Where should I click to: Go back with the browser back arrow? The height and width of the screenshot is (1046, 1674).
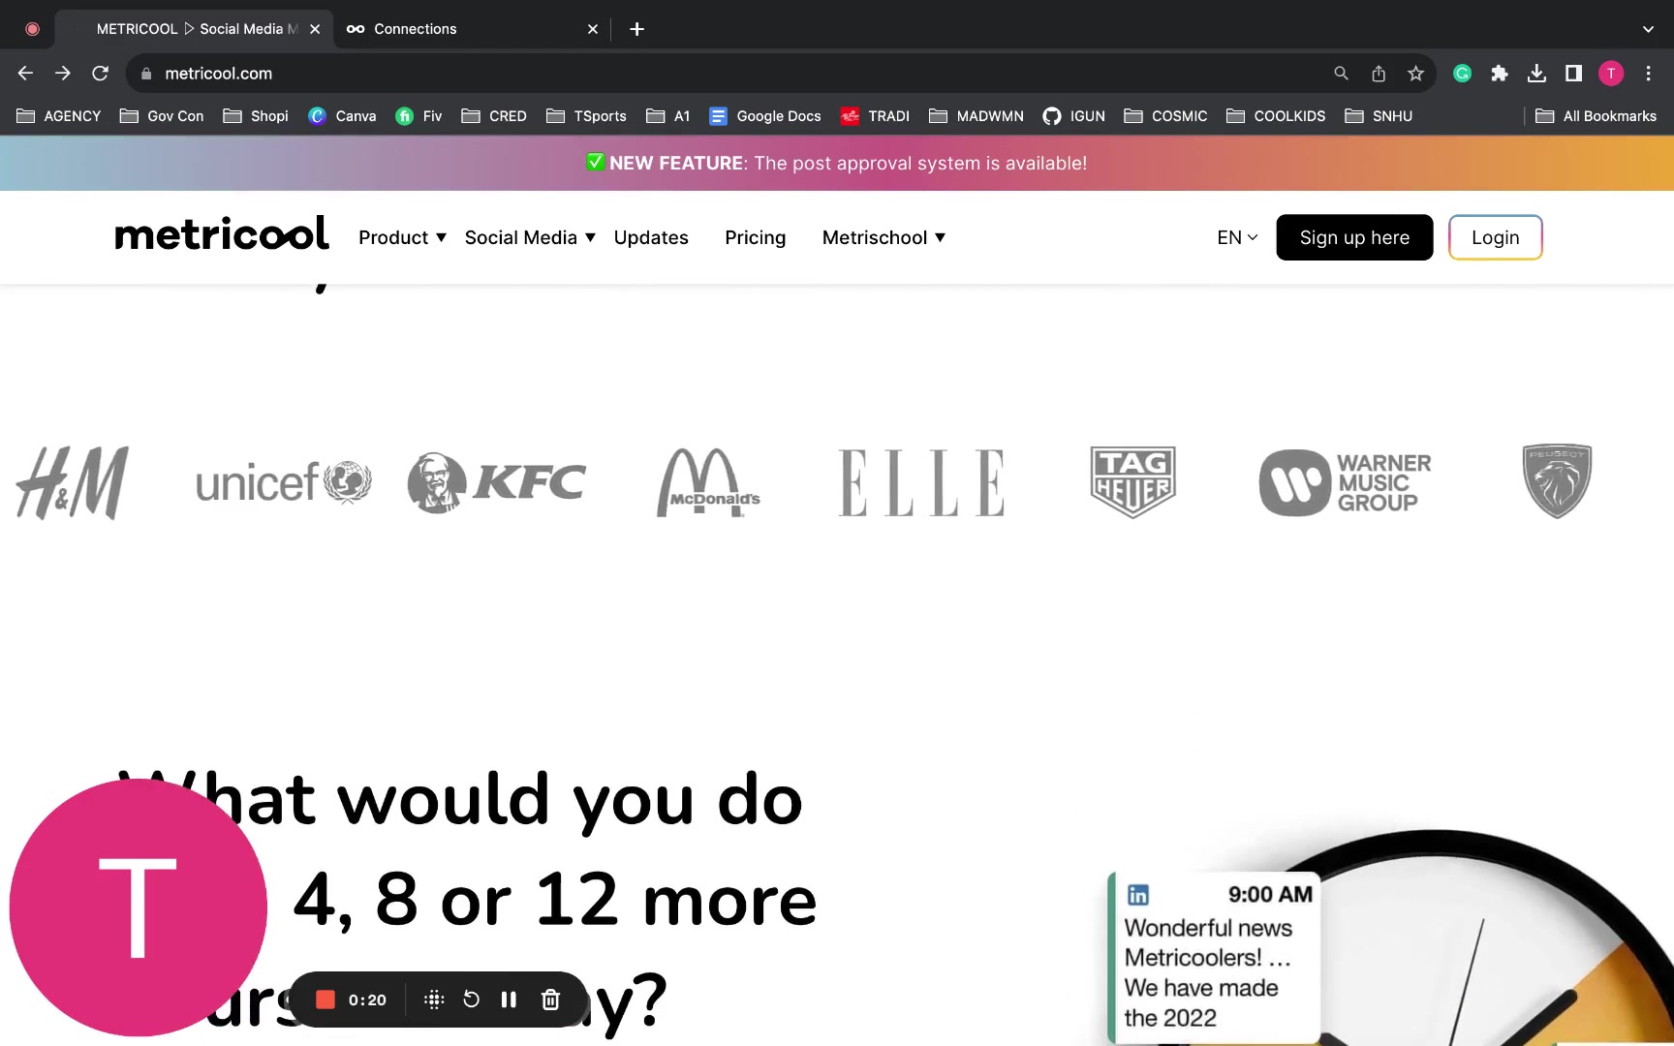pyautogui.click(x=25, y=73)
